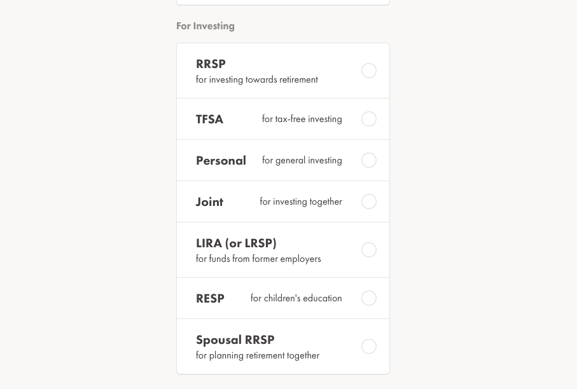Click the TFSA account title
The width and height of the screenshot is (577, 389).
coord(209,119)
